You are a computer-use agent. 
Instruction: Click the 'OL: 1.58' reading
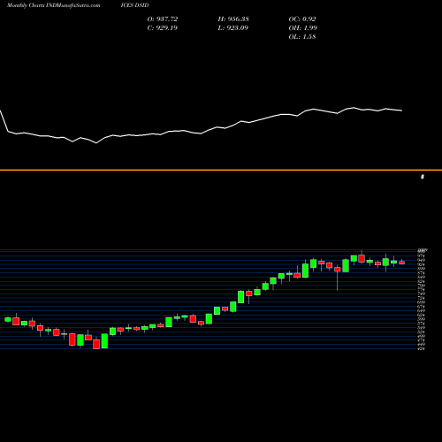pos(302,36)
